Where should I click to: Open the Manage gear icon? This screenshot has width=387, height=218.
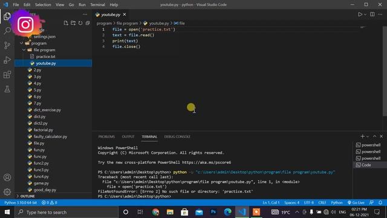[7, 192]
